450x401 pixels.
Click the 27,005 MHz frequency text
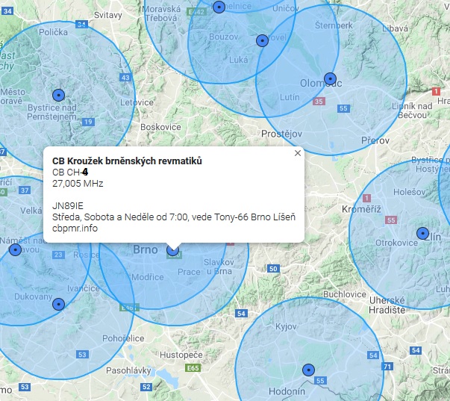(x=78, y=184)
